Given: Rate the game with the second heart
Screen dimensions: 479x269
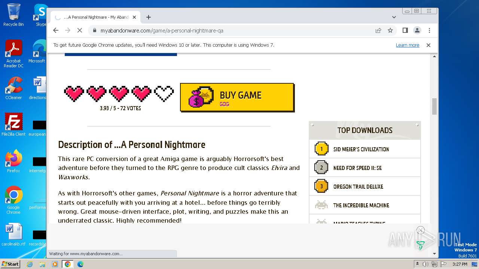Looking at the screenshot, I should (97, 94).
